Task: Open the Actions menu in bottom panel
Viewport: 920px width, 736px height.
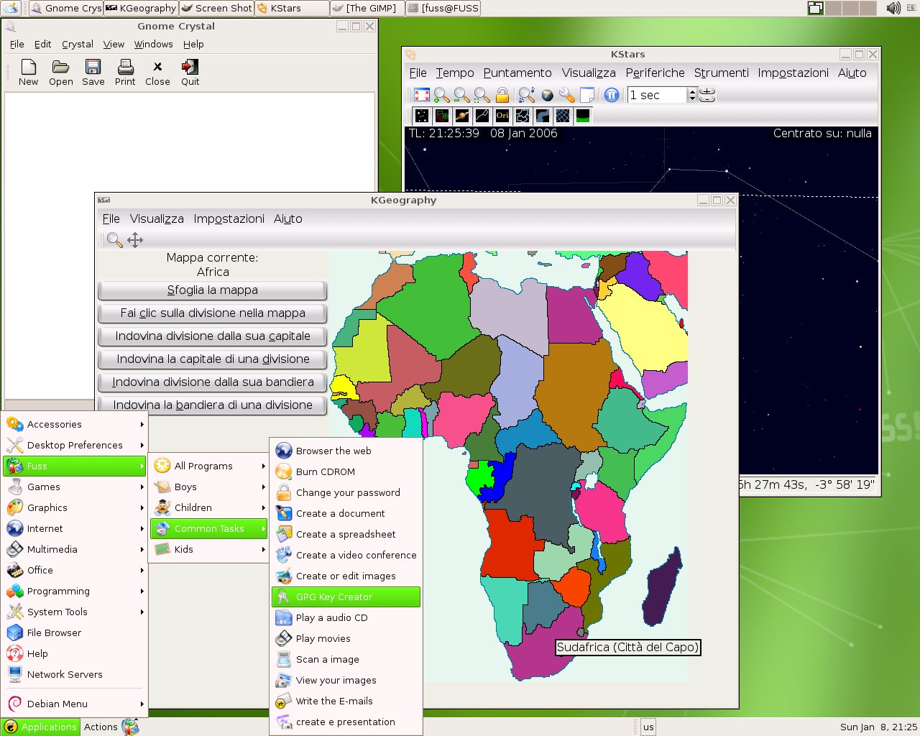Action: coord(101,727)
